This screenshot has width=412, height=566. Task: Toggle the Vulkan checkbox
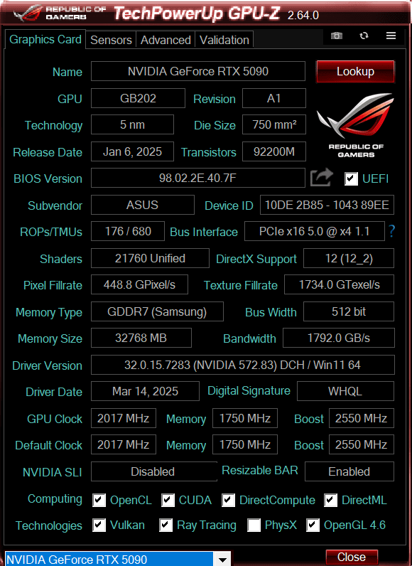click(99, 525)
